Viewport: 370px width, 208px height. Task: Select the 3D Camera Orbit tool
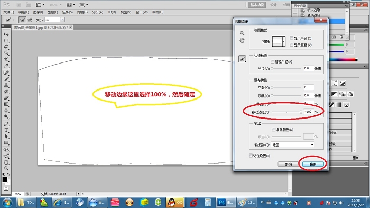point(6,156)
